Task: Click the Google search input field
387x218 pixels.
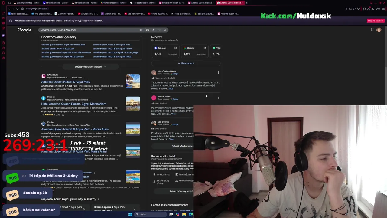Action: [x=89, y=30]
